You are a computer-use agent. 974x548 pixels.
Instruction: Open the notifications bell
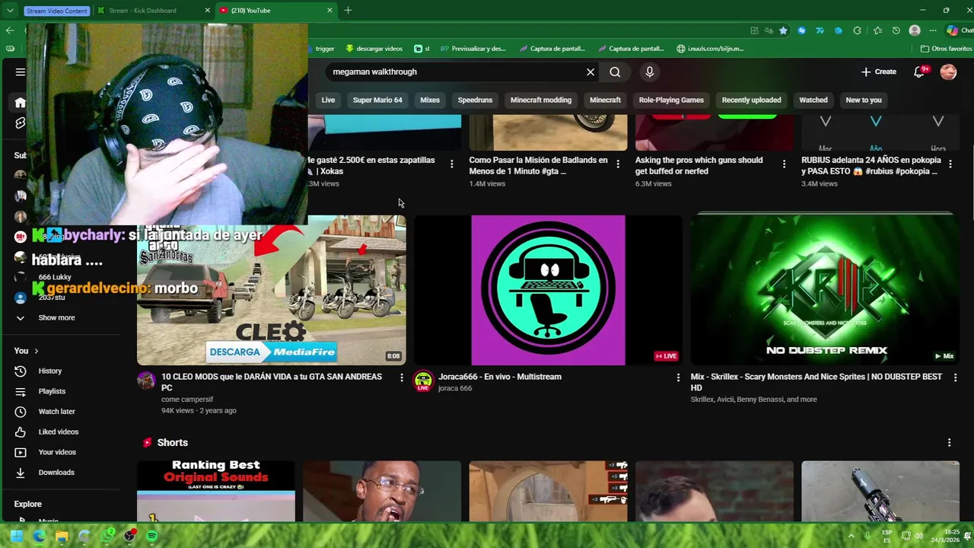coord(919,72)
